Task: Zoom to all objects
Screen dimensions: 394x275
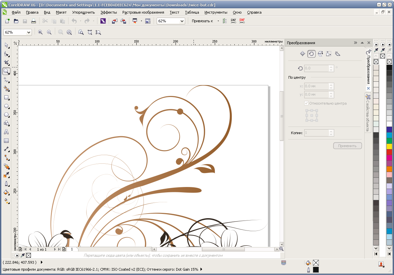Action: click(x=69, y=32)
